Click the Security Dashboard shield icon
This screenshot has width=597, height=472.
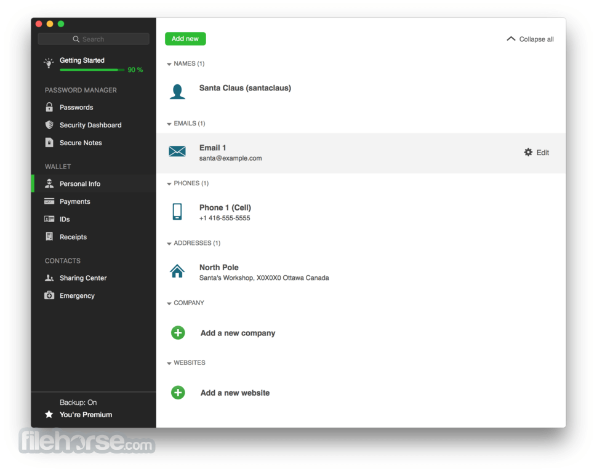(49, 125)
